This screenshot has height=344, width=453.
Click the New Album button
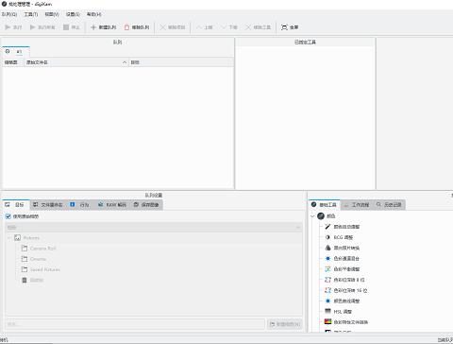click(x=285, y=324)
